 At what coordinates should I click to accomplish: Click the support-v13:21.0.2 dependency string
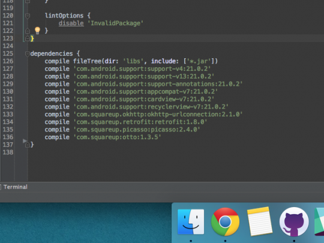click(144, 76)
